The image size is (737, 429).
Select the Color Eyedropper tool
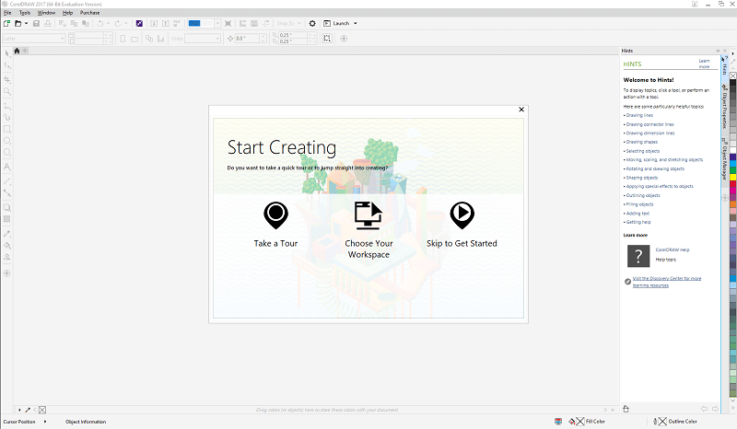(7, 234)
